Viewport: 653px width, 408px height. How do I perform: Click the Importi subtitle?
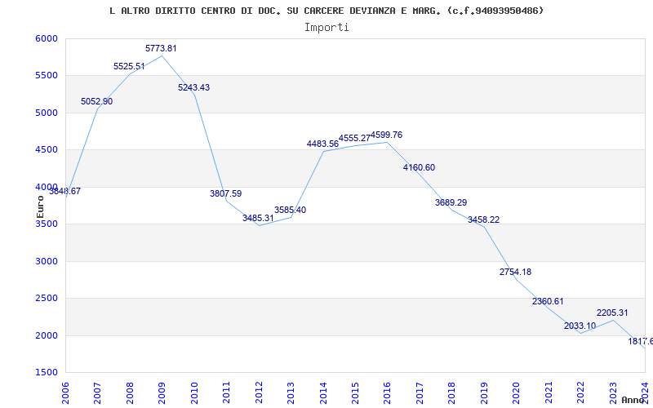pyautogui.click(x=326, y=28)
